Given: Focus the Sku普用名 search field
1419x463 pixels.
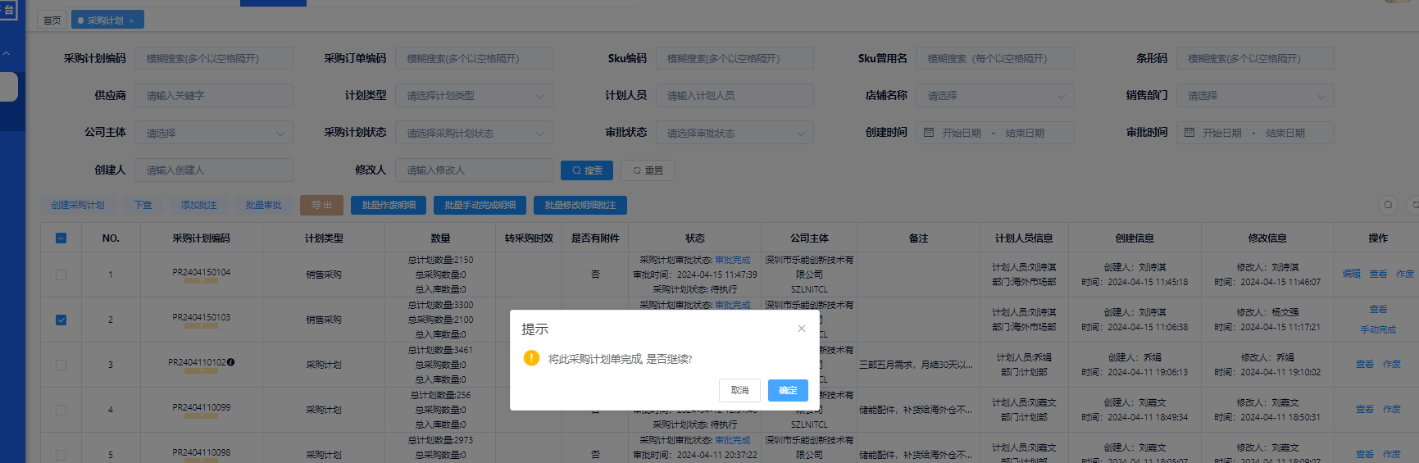Looking at the screenshot, I should click(x=994, y=58).
